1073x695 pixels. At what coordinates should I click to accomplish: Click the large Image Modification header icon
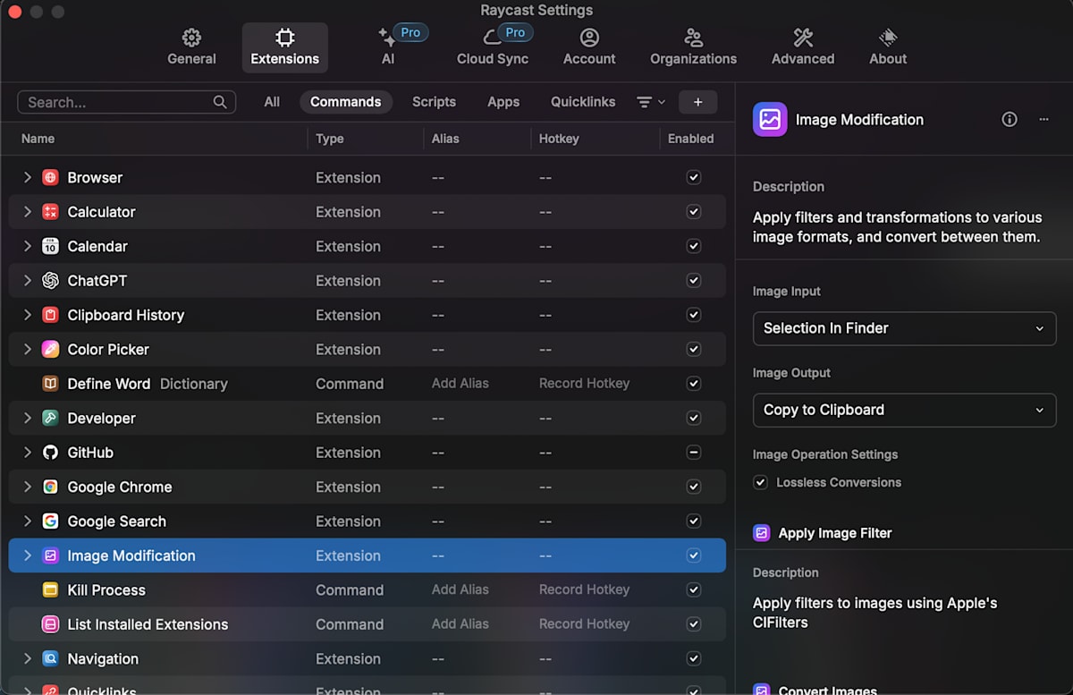770,119
